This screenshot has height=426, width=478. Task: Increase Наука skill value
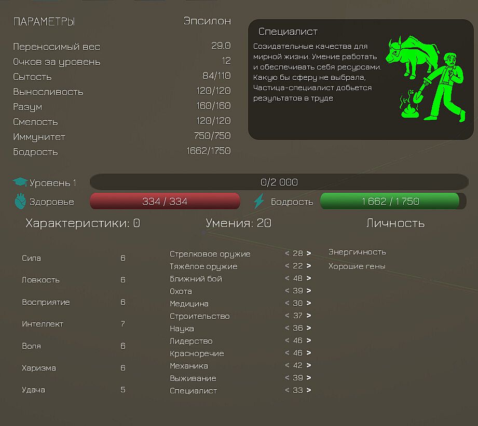[309, 328]
